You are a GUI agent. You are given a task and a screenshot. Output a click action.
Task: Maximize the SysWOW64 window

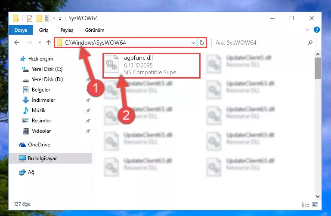292,18
